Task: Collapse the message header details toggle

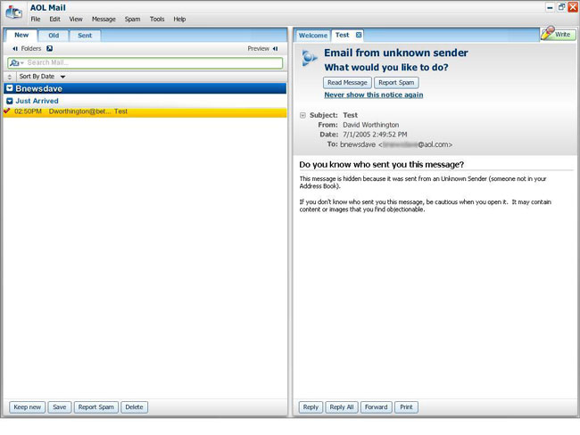Action: [x=302, y=115]
